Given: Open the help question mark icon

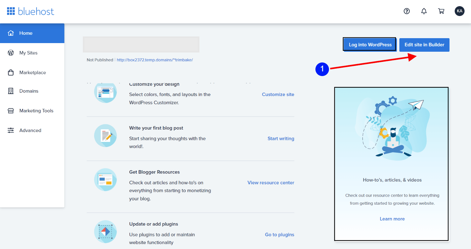Looking at the screenshot, I should (407, 11).
